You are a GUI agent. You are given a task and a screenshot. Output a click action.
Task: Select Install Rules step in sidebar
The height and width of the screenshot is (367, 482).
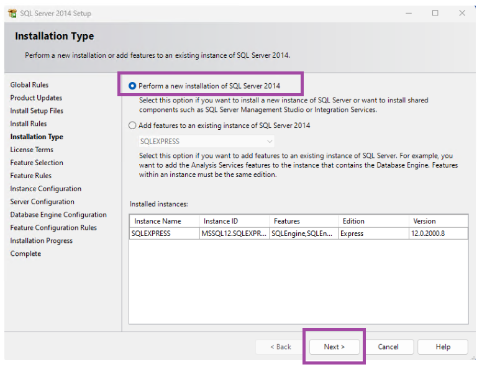(x=29, y=124)
